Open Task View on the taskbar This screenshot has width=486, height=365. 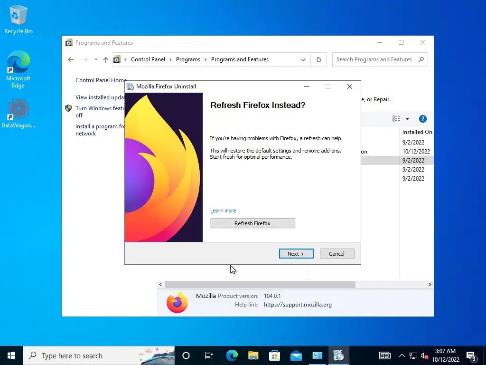(x=209, y=355)
